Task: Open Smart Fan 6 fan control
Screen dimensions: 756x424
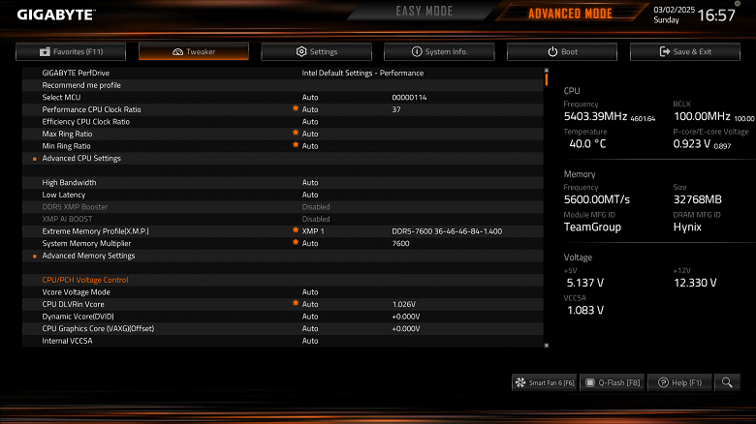Action: pos(545,382)
